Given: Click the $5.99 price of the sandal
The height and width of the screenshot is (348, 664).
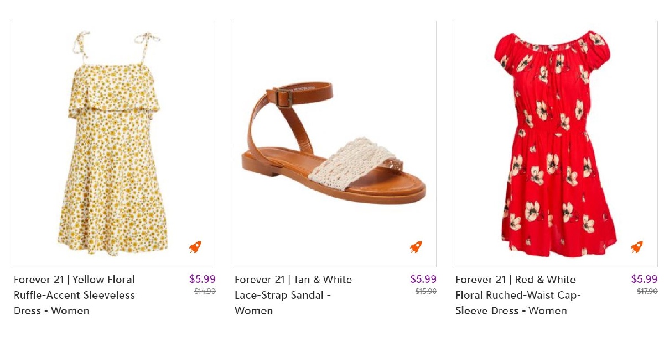Looking at the screenshot, I should 423,280.
